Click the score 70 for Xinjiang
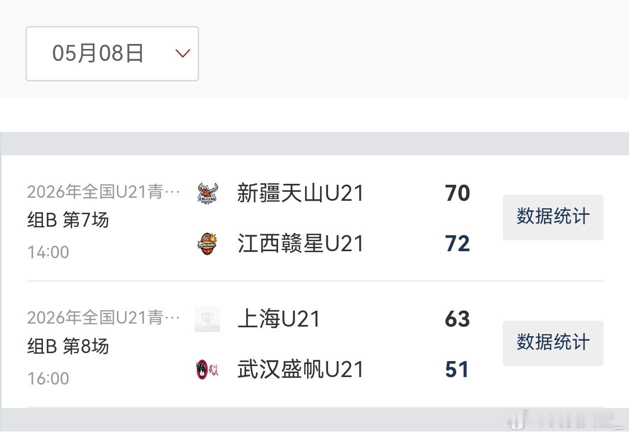This screenshot has width=629, height=436. point(457,193)
